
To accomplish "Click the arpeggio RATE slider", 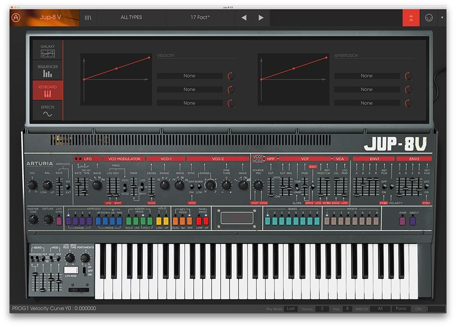I will point(59,186).
